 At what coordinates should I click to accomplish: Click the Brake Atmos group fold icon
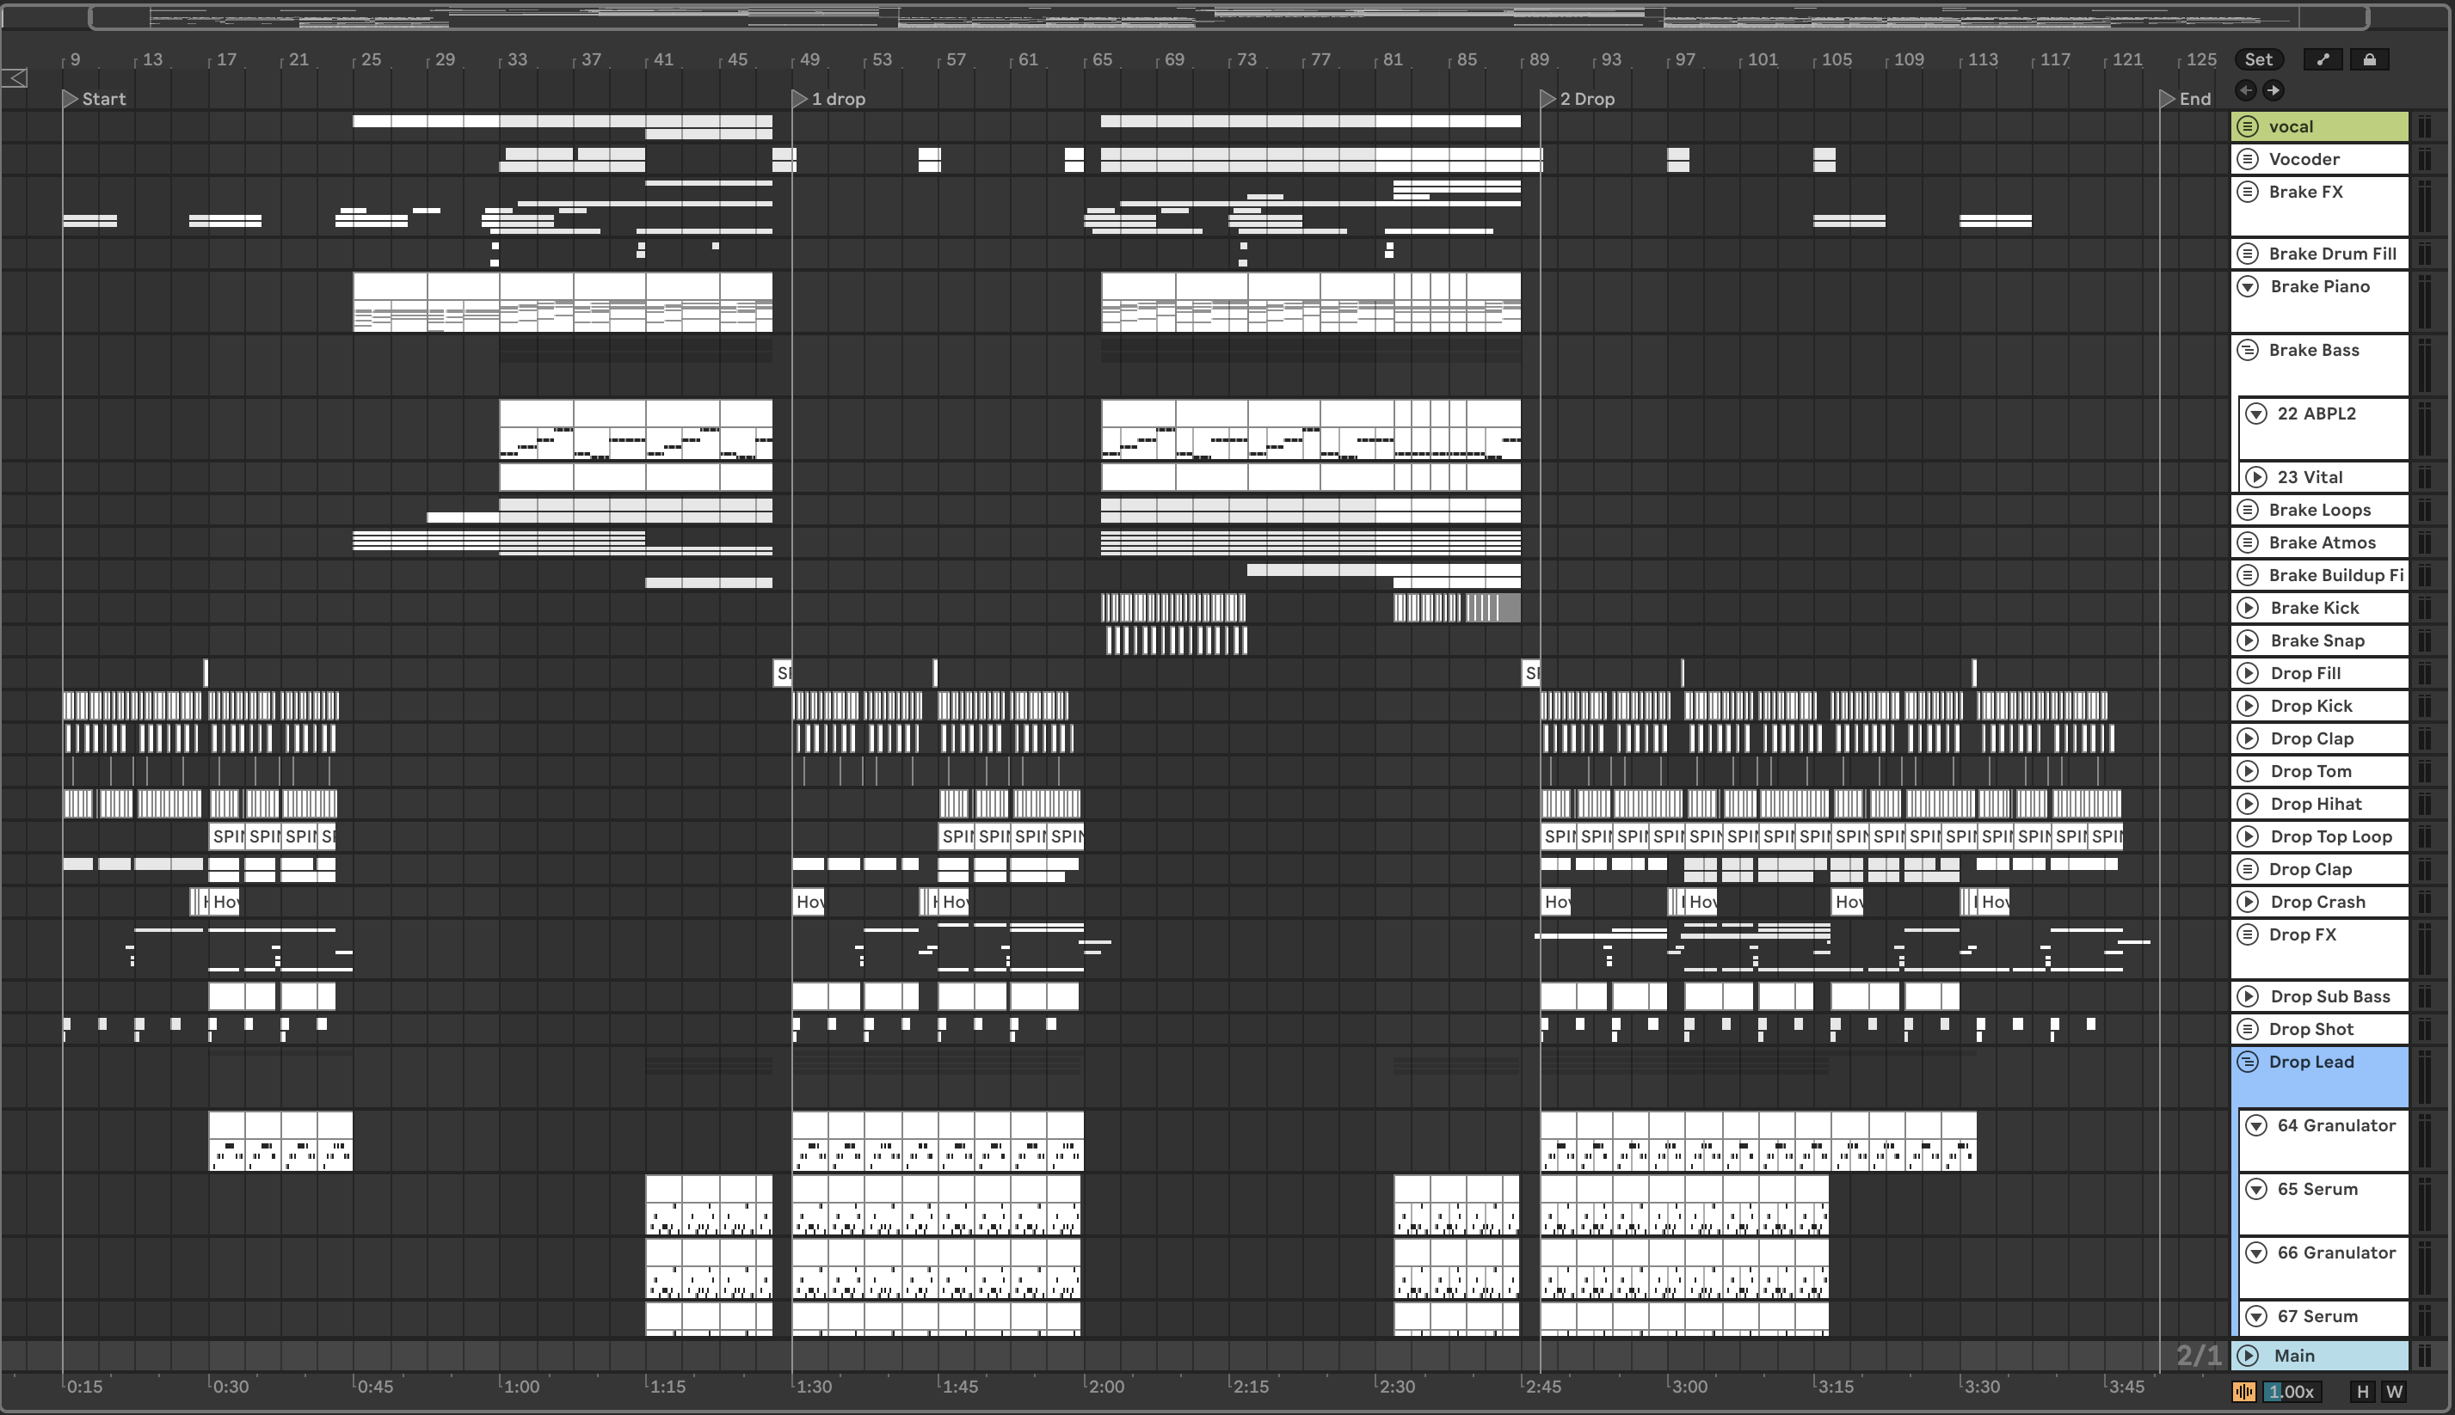[x=2247, y=542]
